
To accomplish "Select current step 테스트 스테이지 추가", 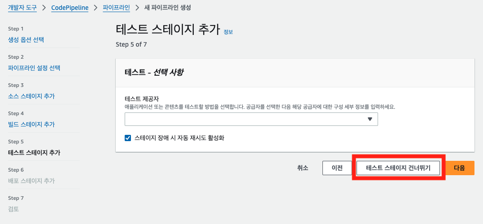I will tap(34, 153).
